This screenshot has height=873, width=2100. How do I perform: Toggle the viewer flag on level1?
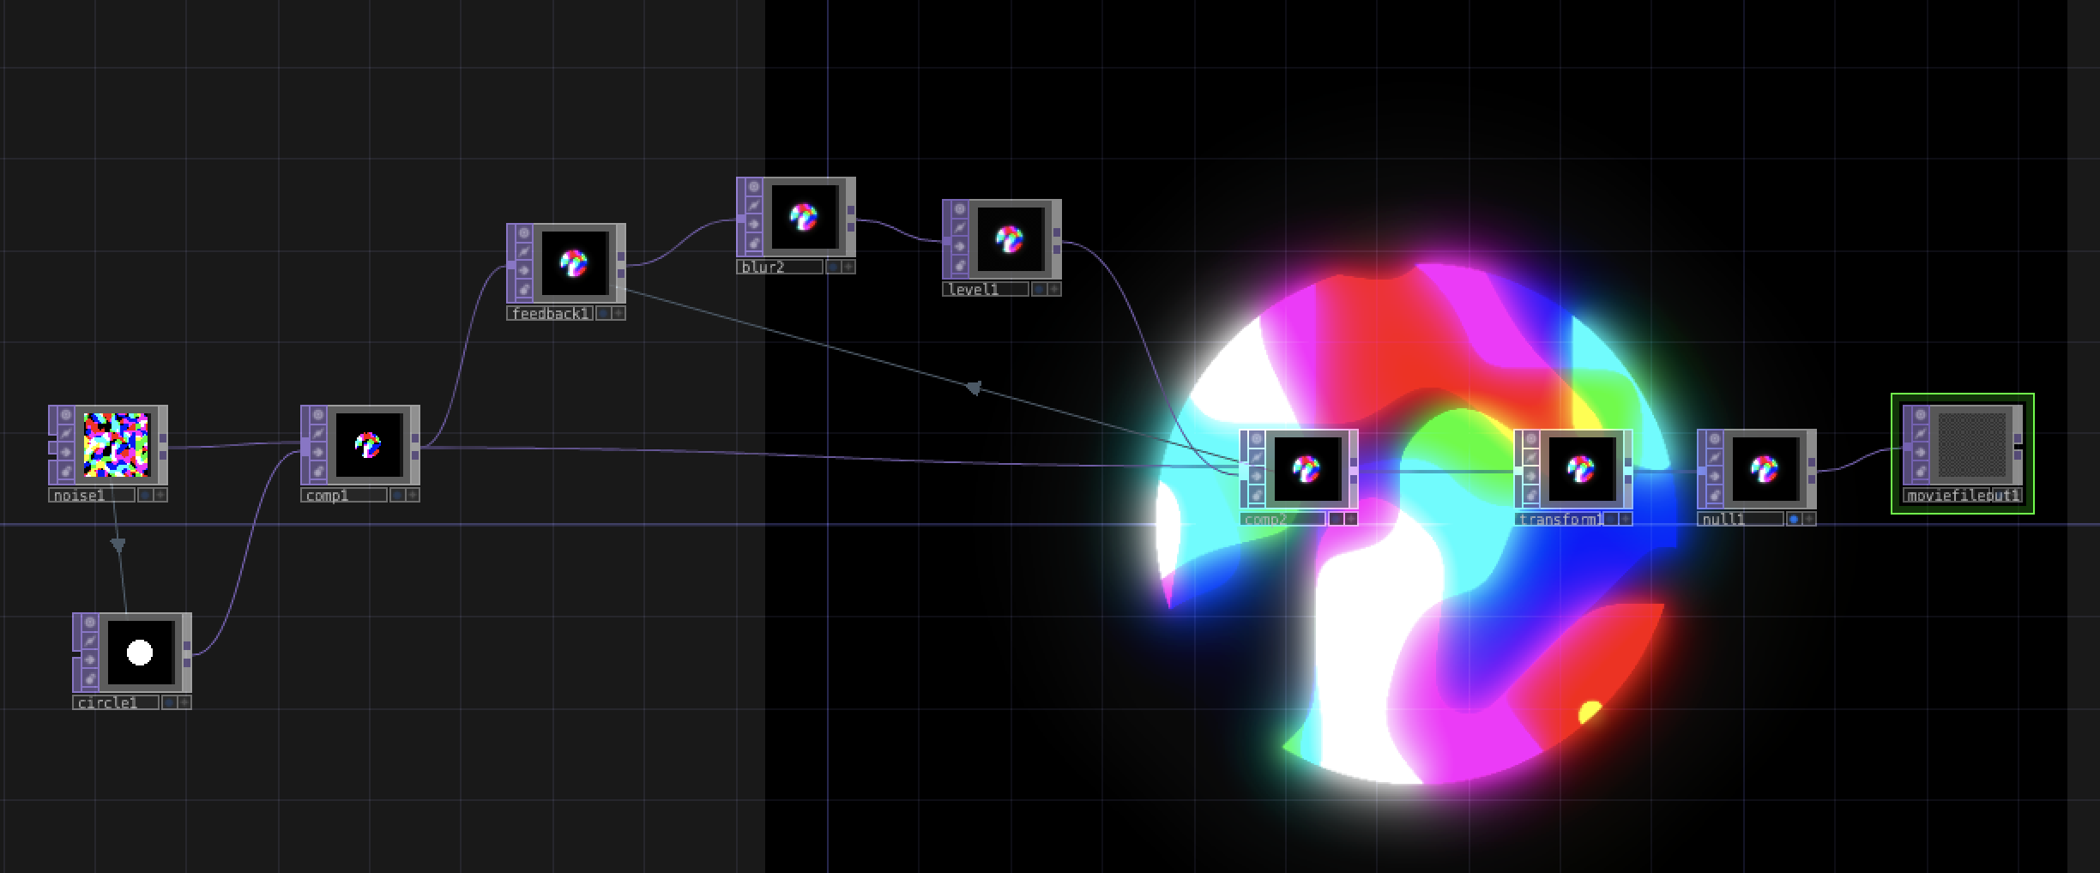(960, 209)
